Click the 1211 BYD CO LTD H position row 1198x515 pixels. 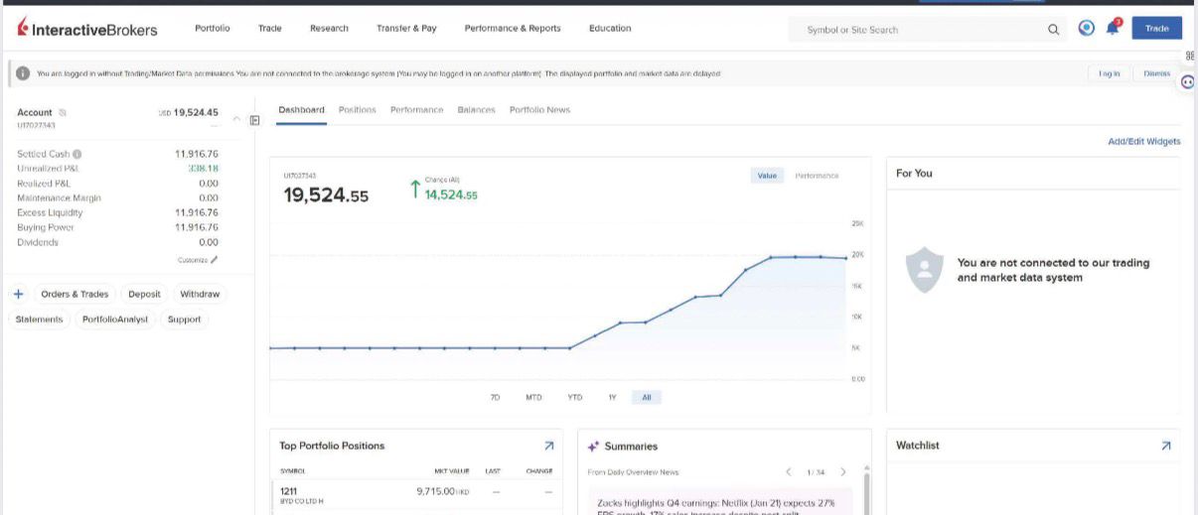(x=417, y=495)
